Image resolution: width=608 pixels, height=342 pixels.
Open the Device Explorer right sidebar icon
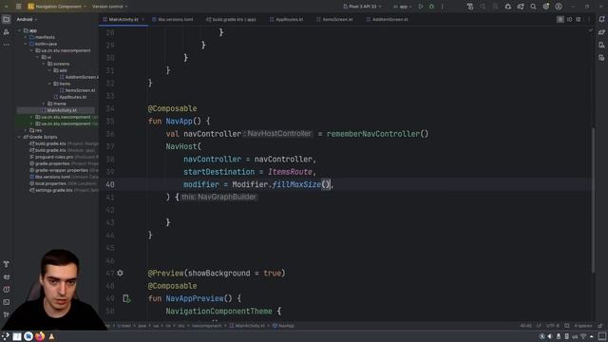click(x=601, y=45)
